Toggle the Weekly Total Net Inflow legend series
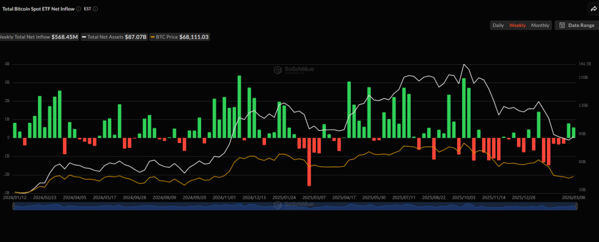 point(39,37)
